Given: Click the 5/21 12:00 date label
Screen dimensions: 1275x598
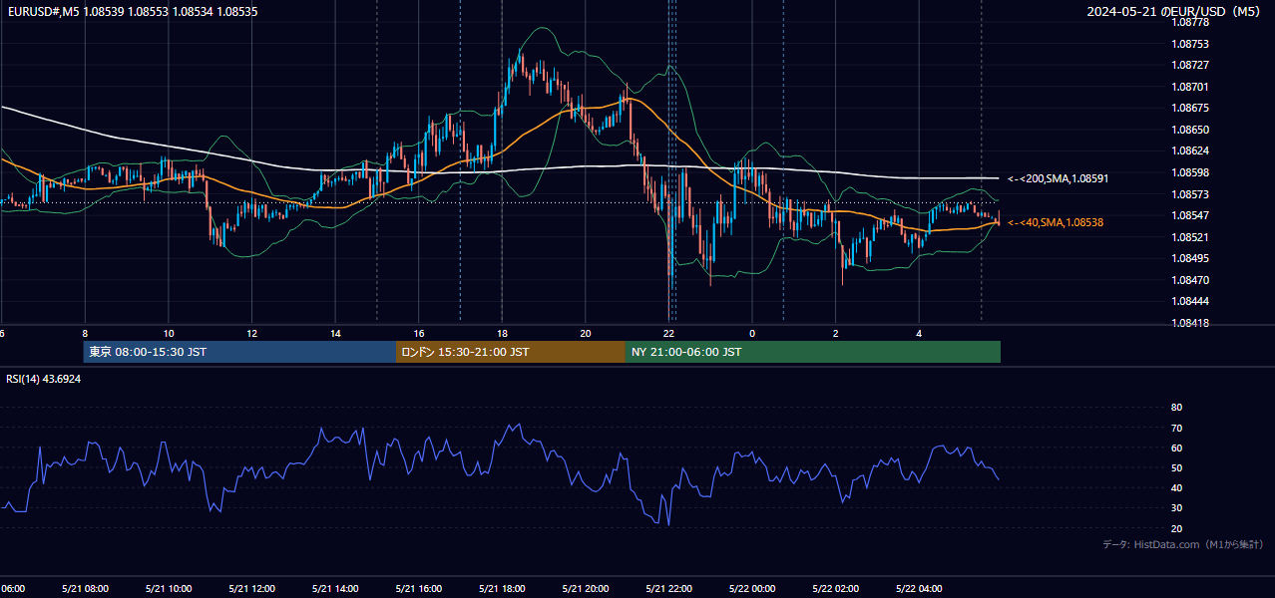Looking at the screenshot, I should 252,588.
